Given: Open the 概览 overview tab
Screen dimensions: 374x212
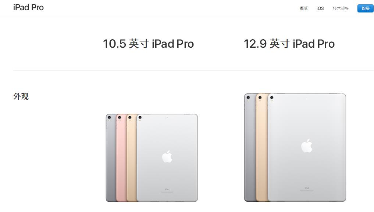Looking at the screenshot, I should point(304,8).
